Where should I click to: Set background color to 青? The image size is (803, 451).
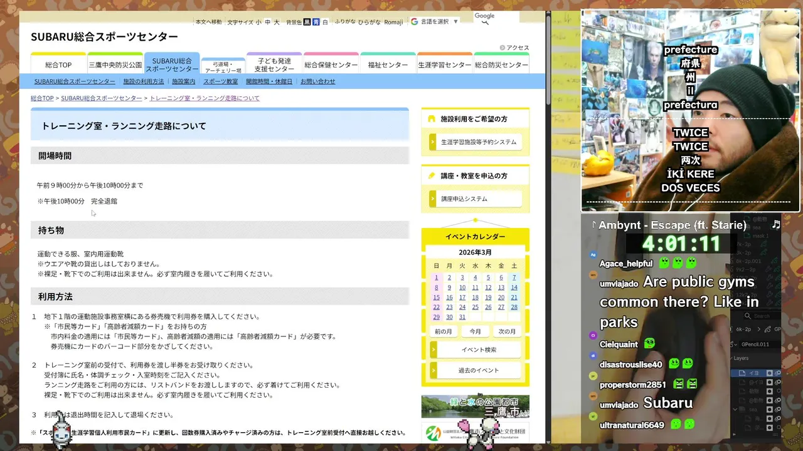[316, 22]
